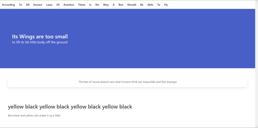Open the 'No' navbar item
Image resolution: width=258 pixels, height=128 pixels.
[97, 5]
